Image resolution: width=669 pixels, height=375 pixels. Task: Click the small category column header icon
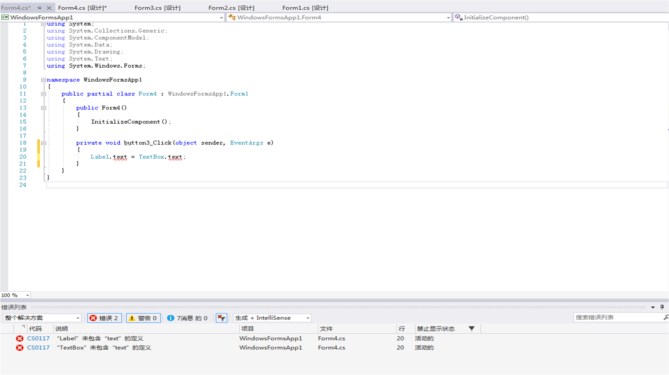pyautogui.click(x=23, y=326)
